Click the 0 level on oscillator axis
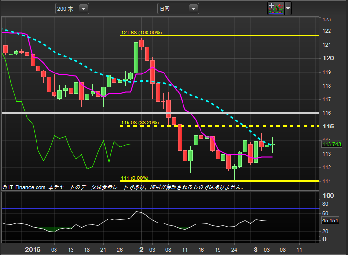348x255 pixels. 324,239
